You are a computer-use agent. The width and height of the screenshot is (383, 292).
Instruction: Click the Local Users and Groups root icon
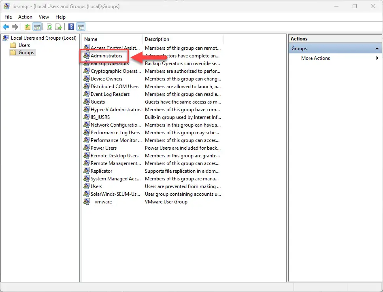[x=6, y=38]
